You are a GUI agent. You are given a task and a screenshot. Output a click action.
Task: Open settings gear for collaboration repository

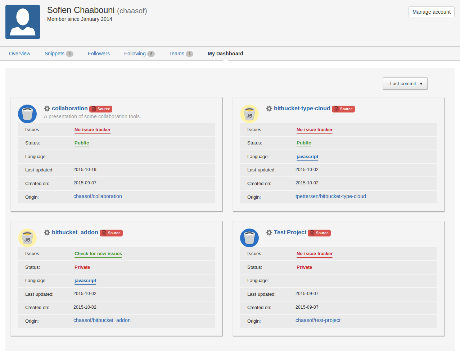coord(47,109)
